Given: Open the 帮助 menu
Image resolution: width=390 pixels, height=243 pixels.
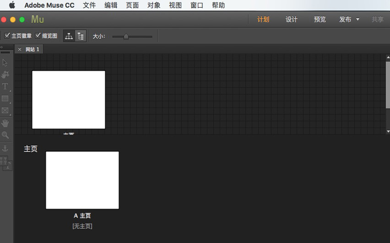Looking at the screenshot, I should 218,5.
